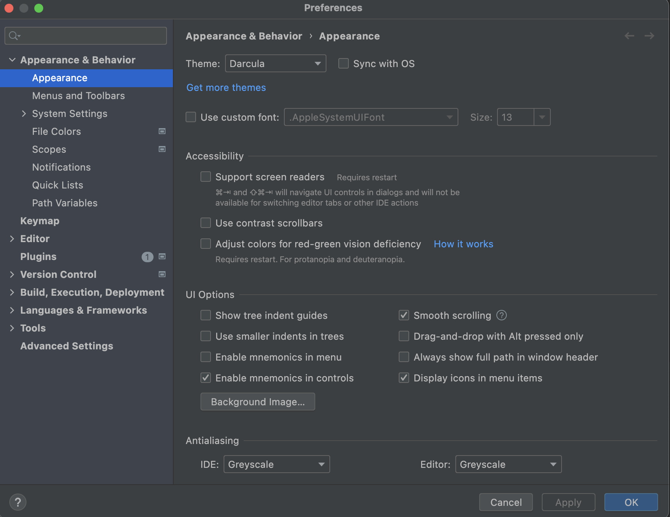Click the forward navigation arrow icon
This screenshot has height=517, width=670.
(x=650, y=36)
